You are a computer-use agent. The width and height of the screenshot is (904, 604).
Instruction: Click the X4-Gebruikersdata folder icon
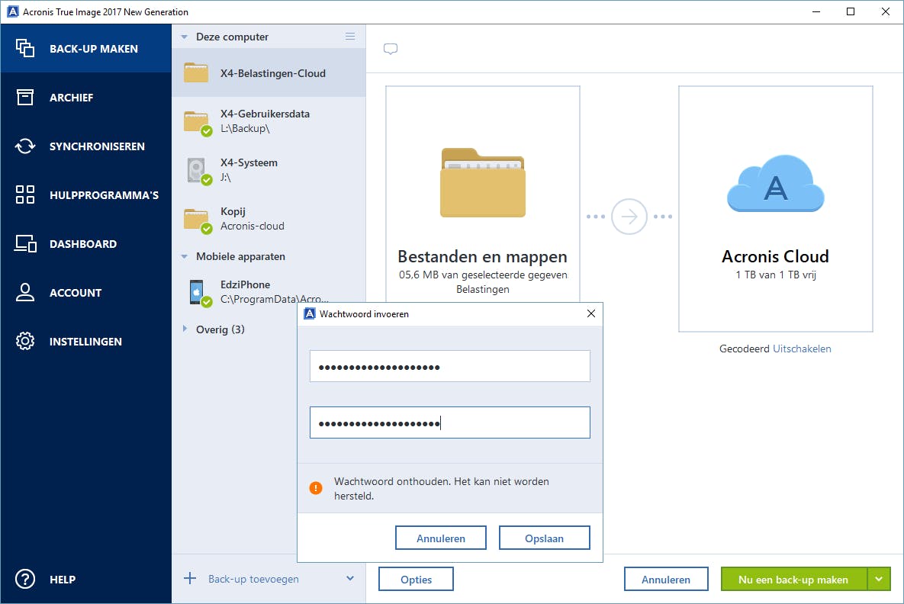[197, 122]
